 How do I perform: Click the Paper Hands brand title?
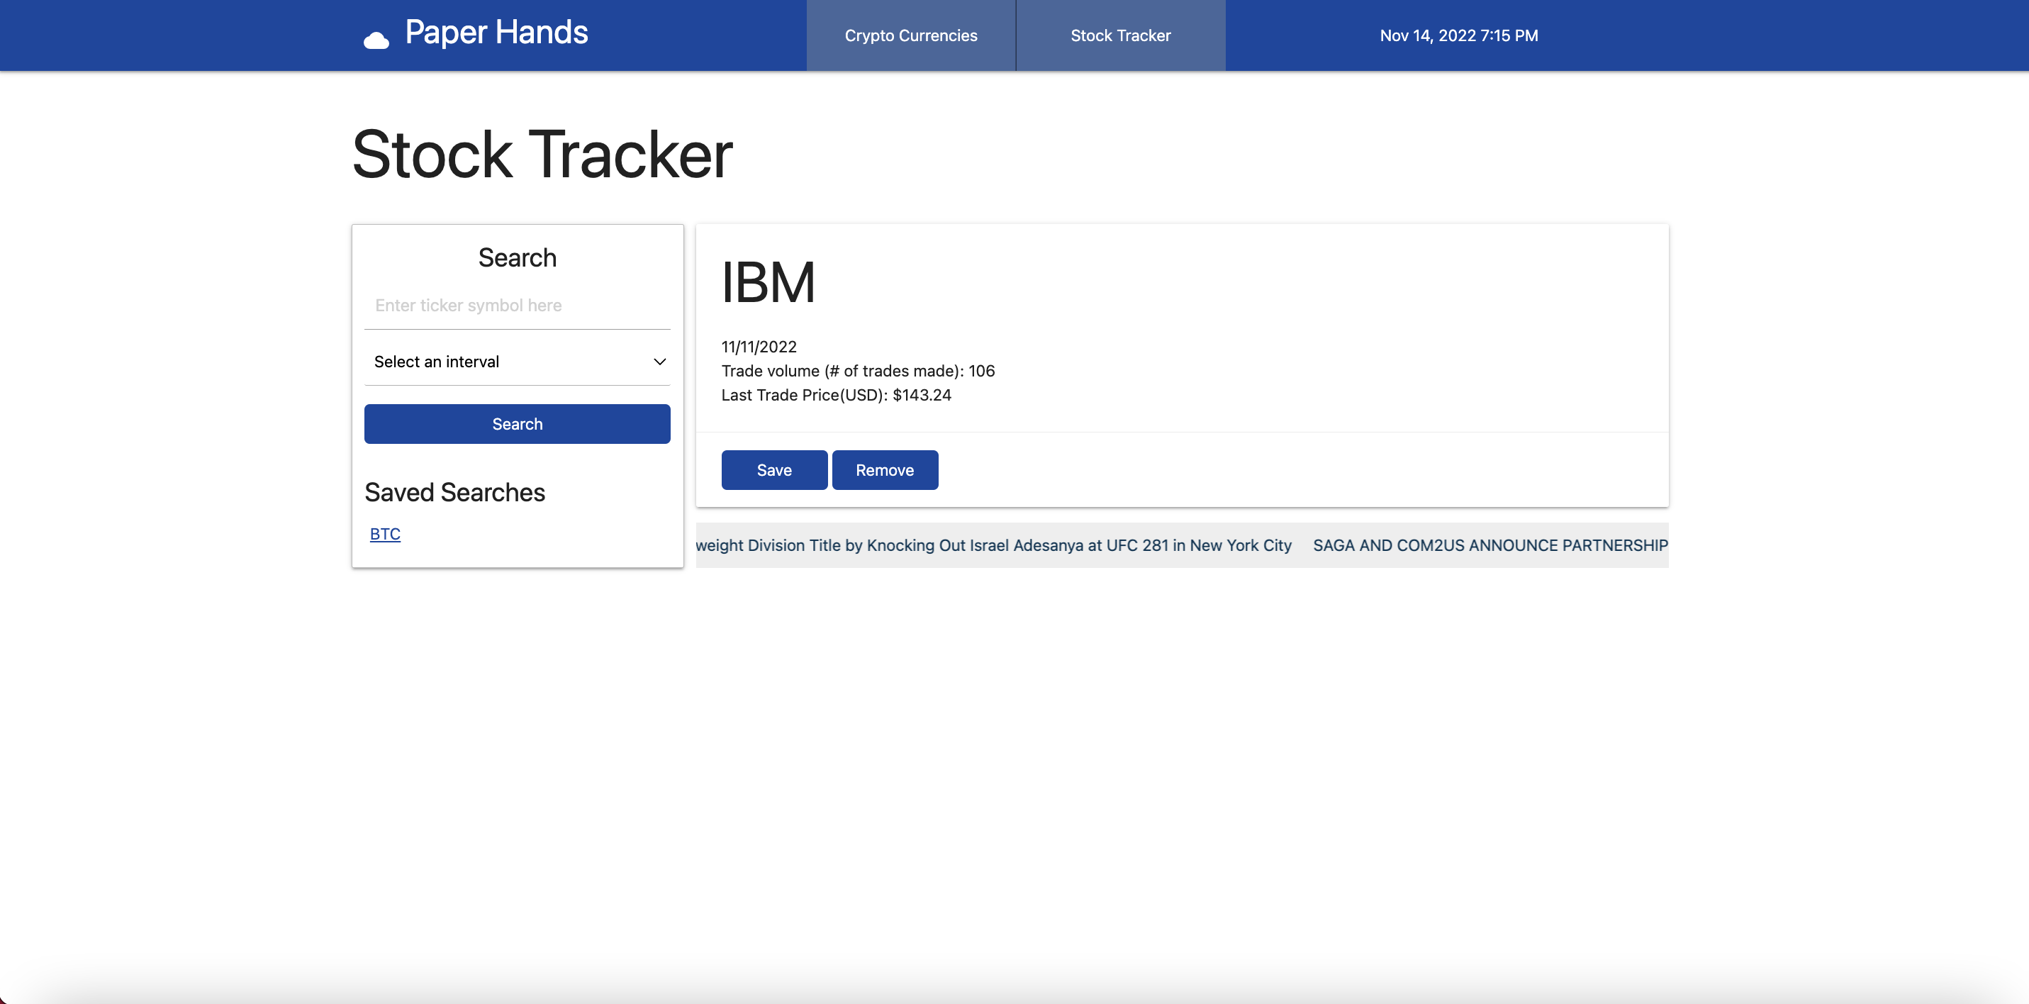(496, 33)
